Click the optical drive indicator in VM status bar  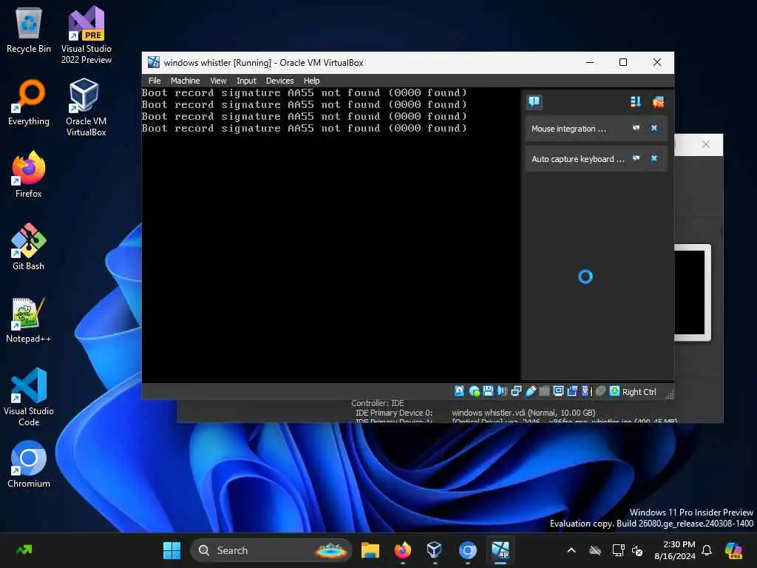click(x=474, y=391)
